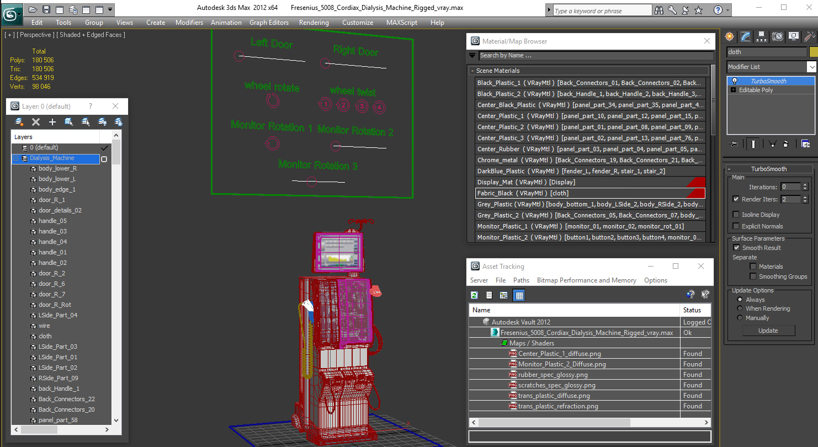Click the viewport [+] general menu label

click(9, 35)
